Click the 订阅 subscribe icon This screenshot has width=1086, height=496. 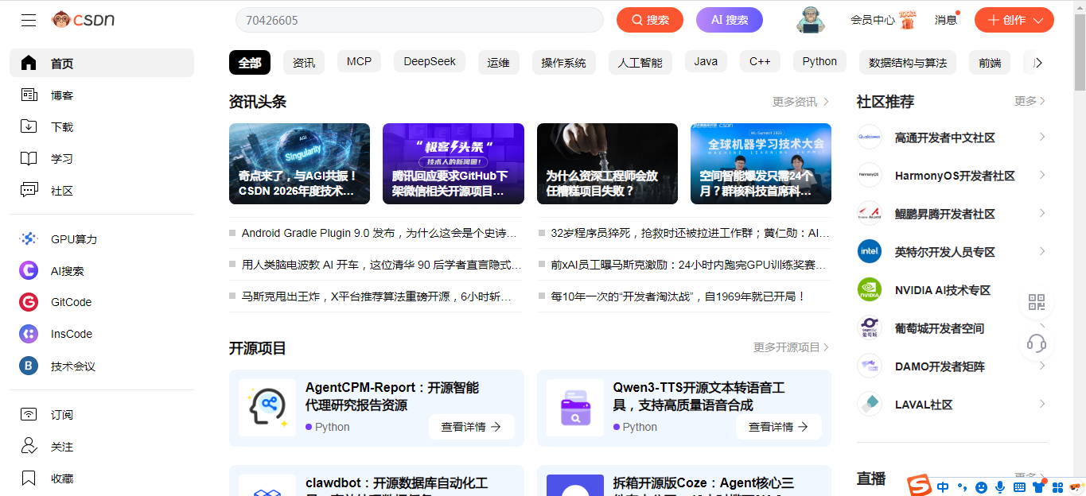(29, 414)
